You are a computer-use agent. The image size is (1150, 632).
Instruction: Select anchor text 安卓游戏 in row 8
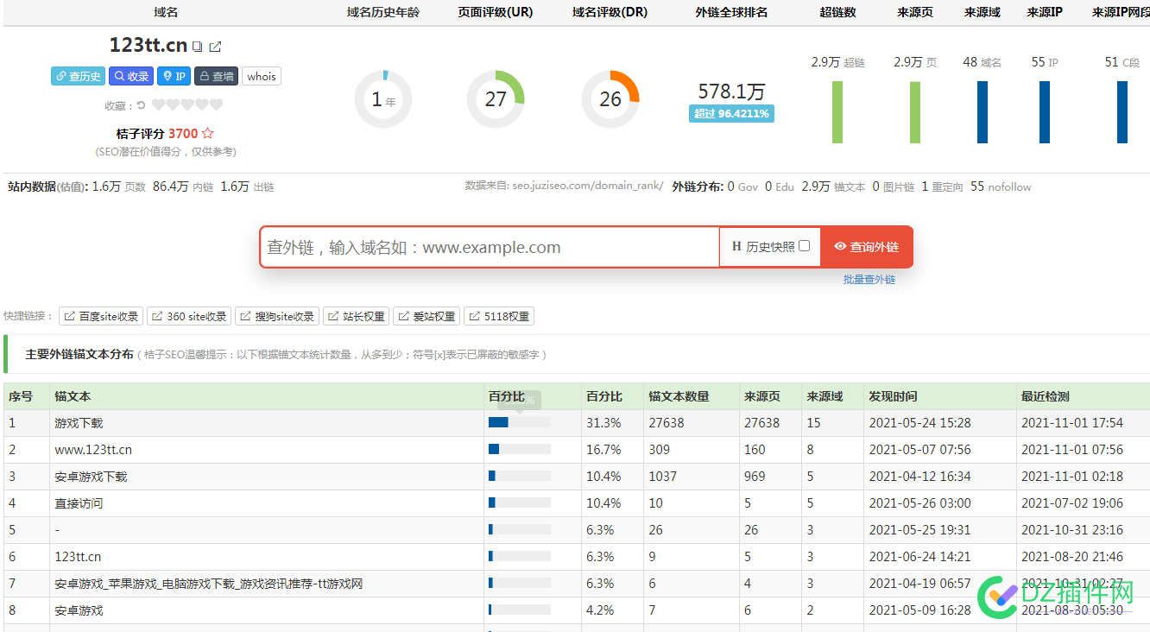coord(79,610)
